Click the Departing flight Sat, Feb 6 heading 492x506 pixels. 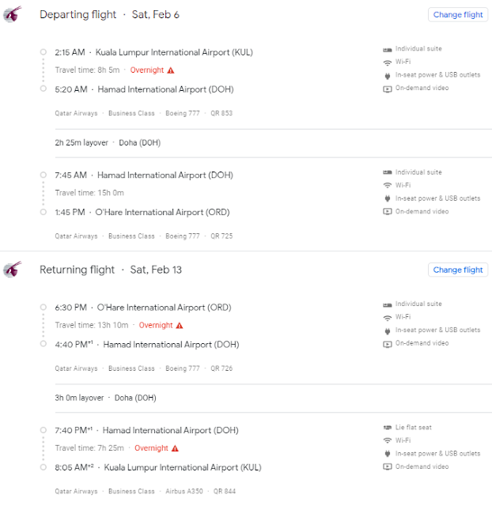click(x=109, y=14)
